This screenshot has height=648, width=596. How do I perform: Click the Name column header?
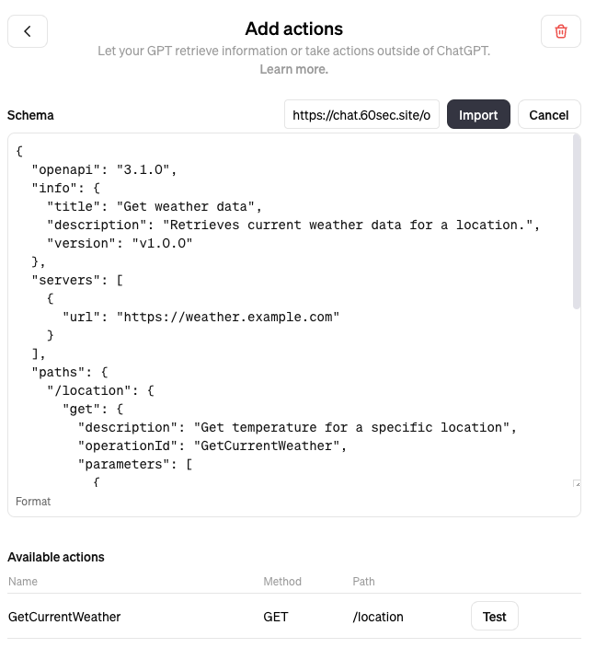[x=23, y=581]
